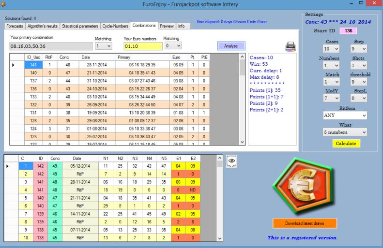
Task: Open the Preview tab
Action: (167, 26)
